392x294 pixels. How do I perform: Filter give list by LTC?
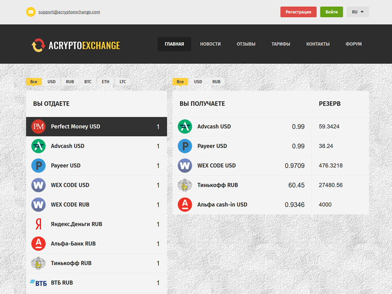click(122, 82)
